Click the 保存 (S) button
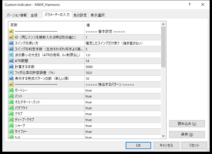Viewport: 212px width, 154px height. point(187,135)
